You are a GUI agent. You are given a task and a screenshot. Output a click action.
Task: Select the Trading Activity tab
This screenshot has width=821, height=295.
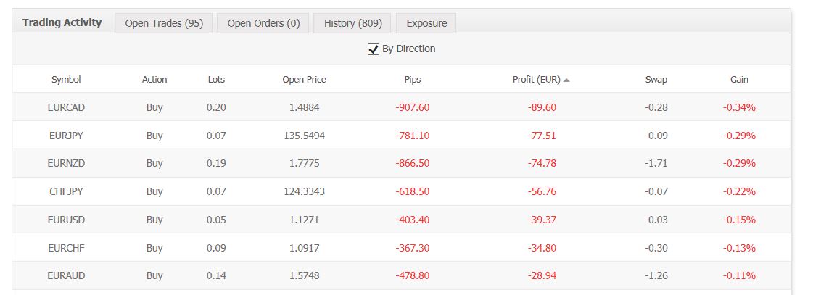point(62,22)
